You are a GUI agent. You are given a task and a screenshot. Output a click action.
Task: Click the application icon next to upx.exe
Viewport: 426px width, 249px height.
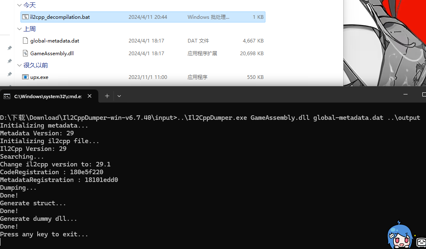(x=25, y=77)
